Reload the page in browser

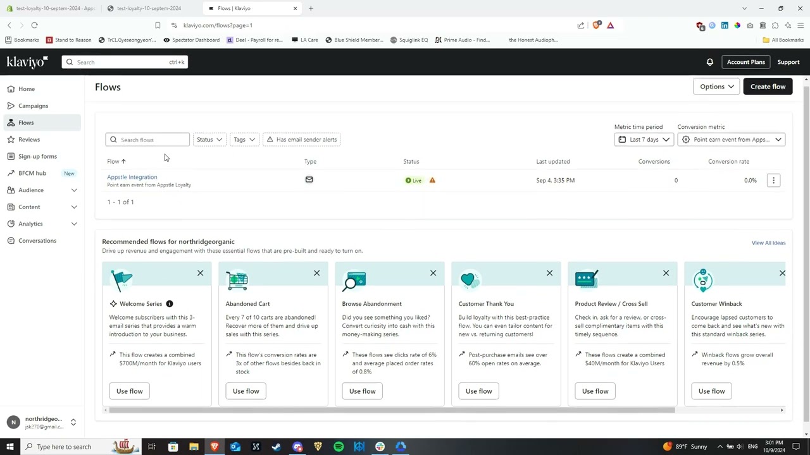tap(34, 25)
